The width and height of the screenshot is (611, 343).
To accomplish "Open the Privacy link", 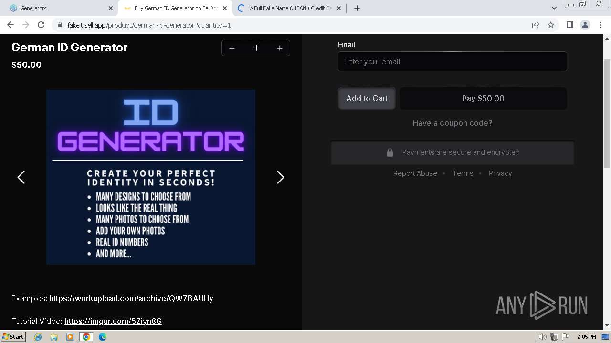I will tap(500, 173).
